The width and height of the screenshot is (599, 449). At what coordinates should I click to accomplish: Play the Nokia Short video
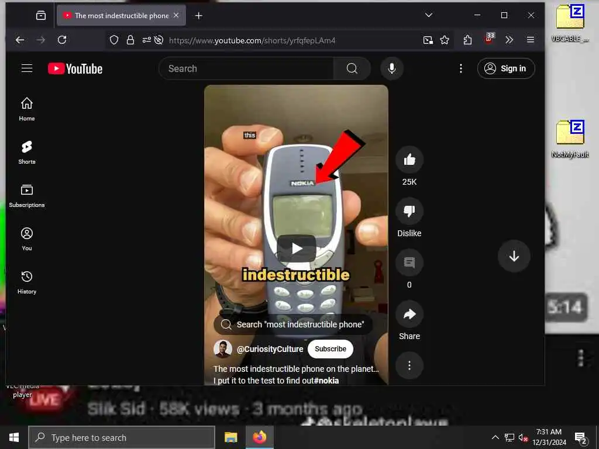[x=297, y=248]
